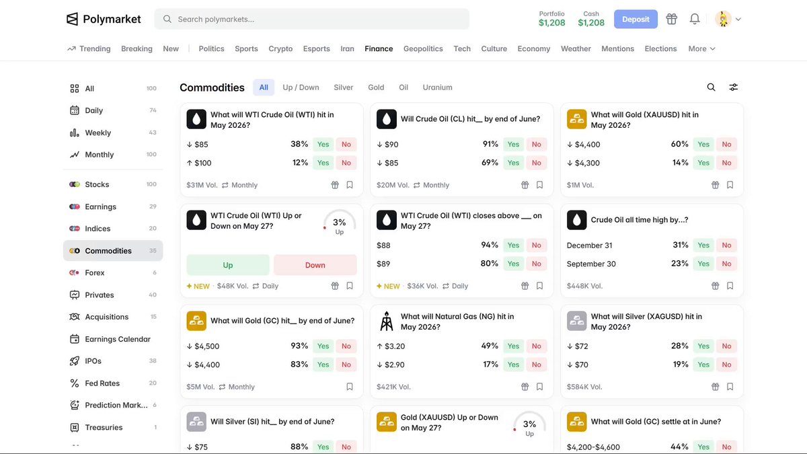807x454 pixels.
Task: Click the profile avatar
Action: [723, 19]
